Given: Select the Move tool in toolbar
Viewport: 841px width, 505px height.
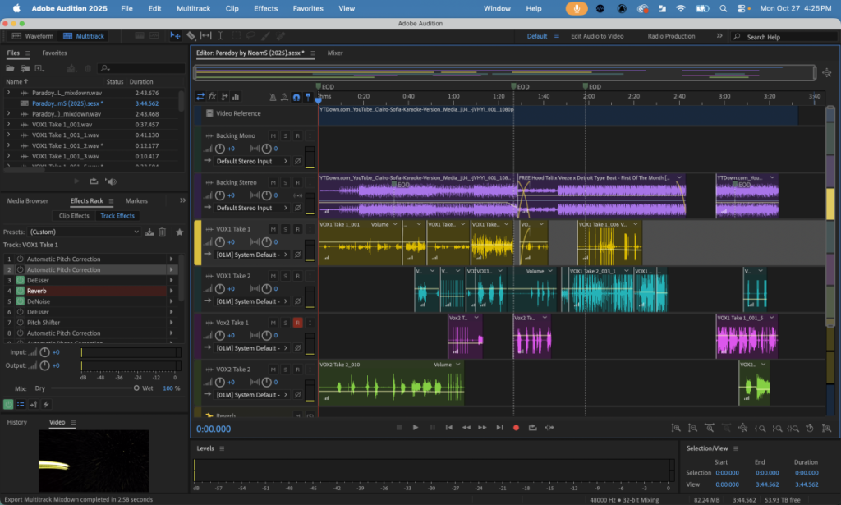Looking at the screenshot, I should (x=175, y=36).
